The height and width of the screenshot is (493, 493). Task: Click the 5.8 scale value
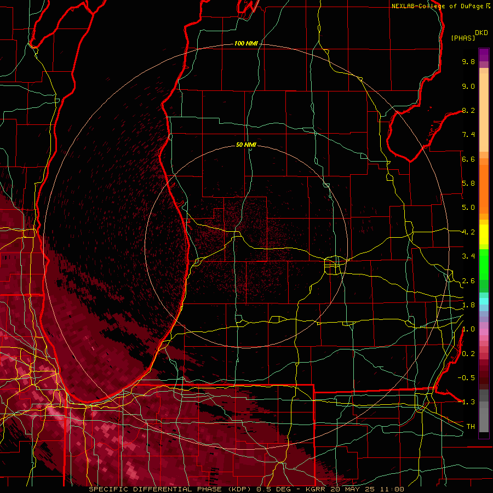[x=468, y=184]
